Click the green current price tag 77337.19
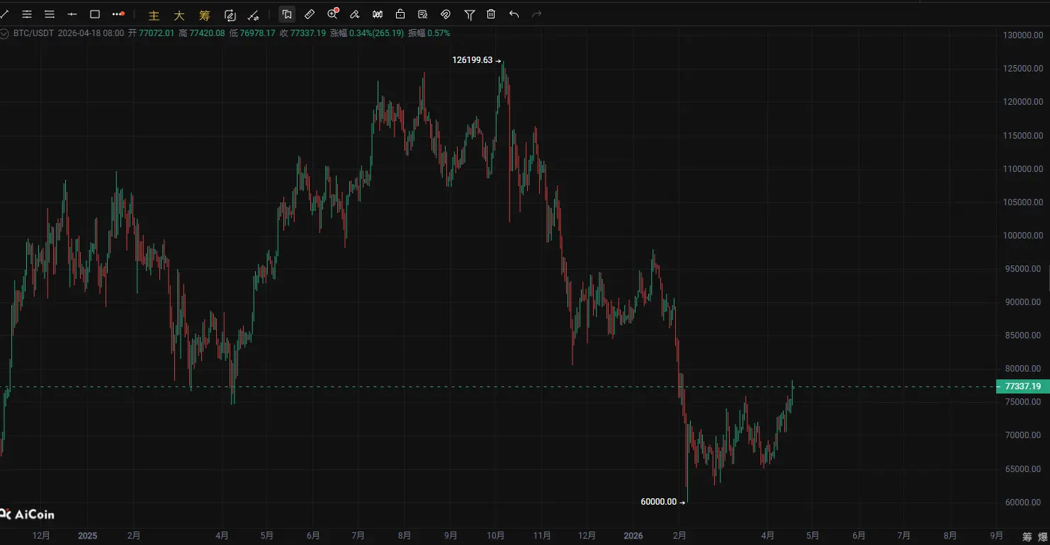The height and width of the screenshot is (545, 1050). pyautogui.click(x=1023, y=386)
